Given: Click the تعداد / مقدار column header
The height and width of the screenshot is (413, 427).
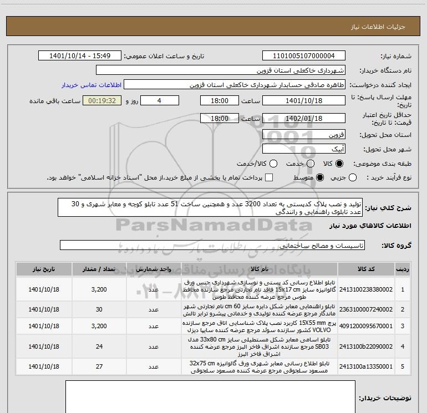Looking at the screenshot, I should tap(99, 269).
